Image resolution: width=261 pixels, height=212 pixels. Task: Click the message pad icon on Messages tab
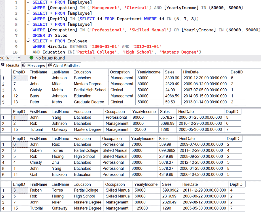pos(25,65)
